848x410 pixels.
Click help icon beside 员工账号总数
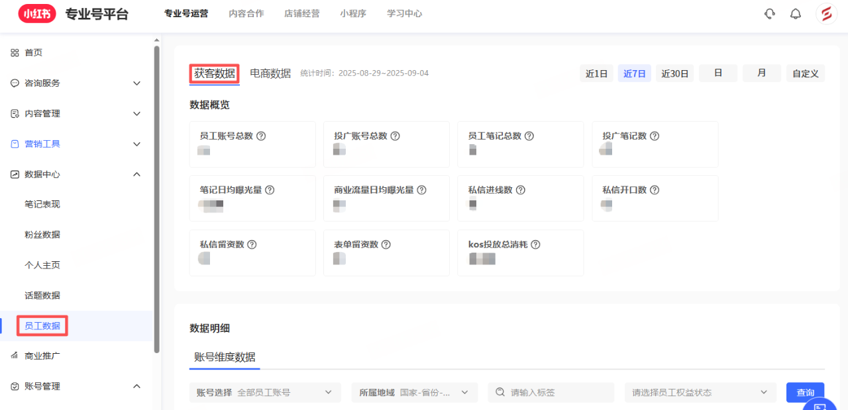point(261,136)
